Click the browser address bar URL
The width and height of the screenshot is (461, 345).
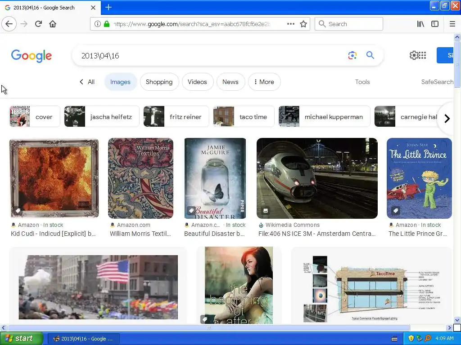(x=192, y=24)
